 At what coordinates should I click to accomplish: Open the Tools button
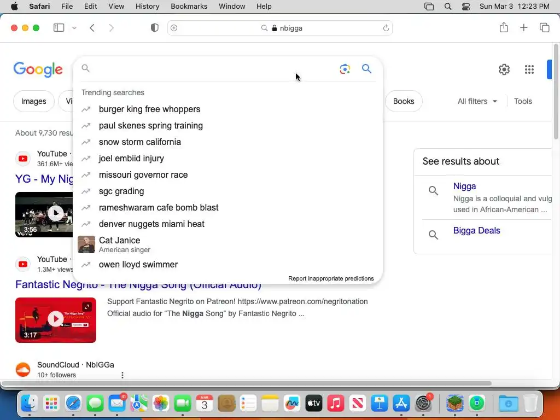523,101
